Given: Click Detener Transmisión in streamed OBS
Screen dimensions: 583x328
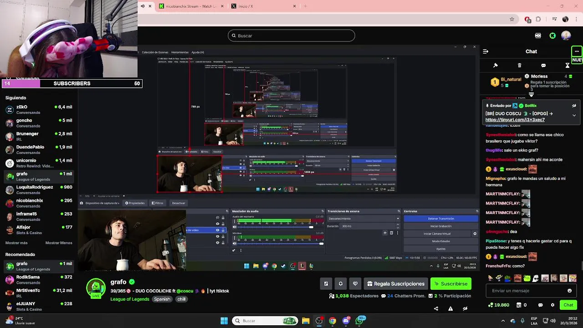Looking at the screenshot, I should tap(441, 219).
